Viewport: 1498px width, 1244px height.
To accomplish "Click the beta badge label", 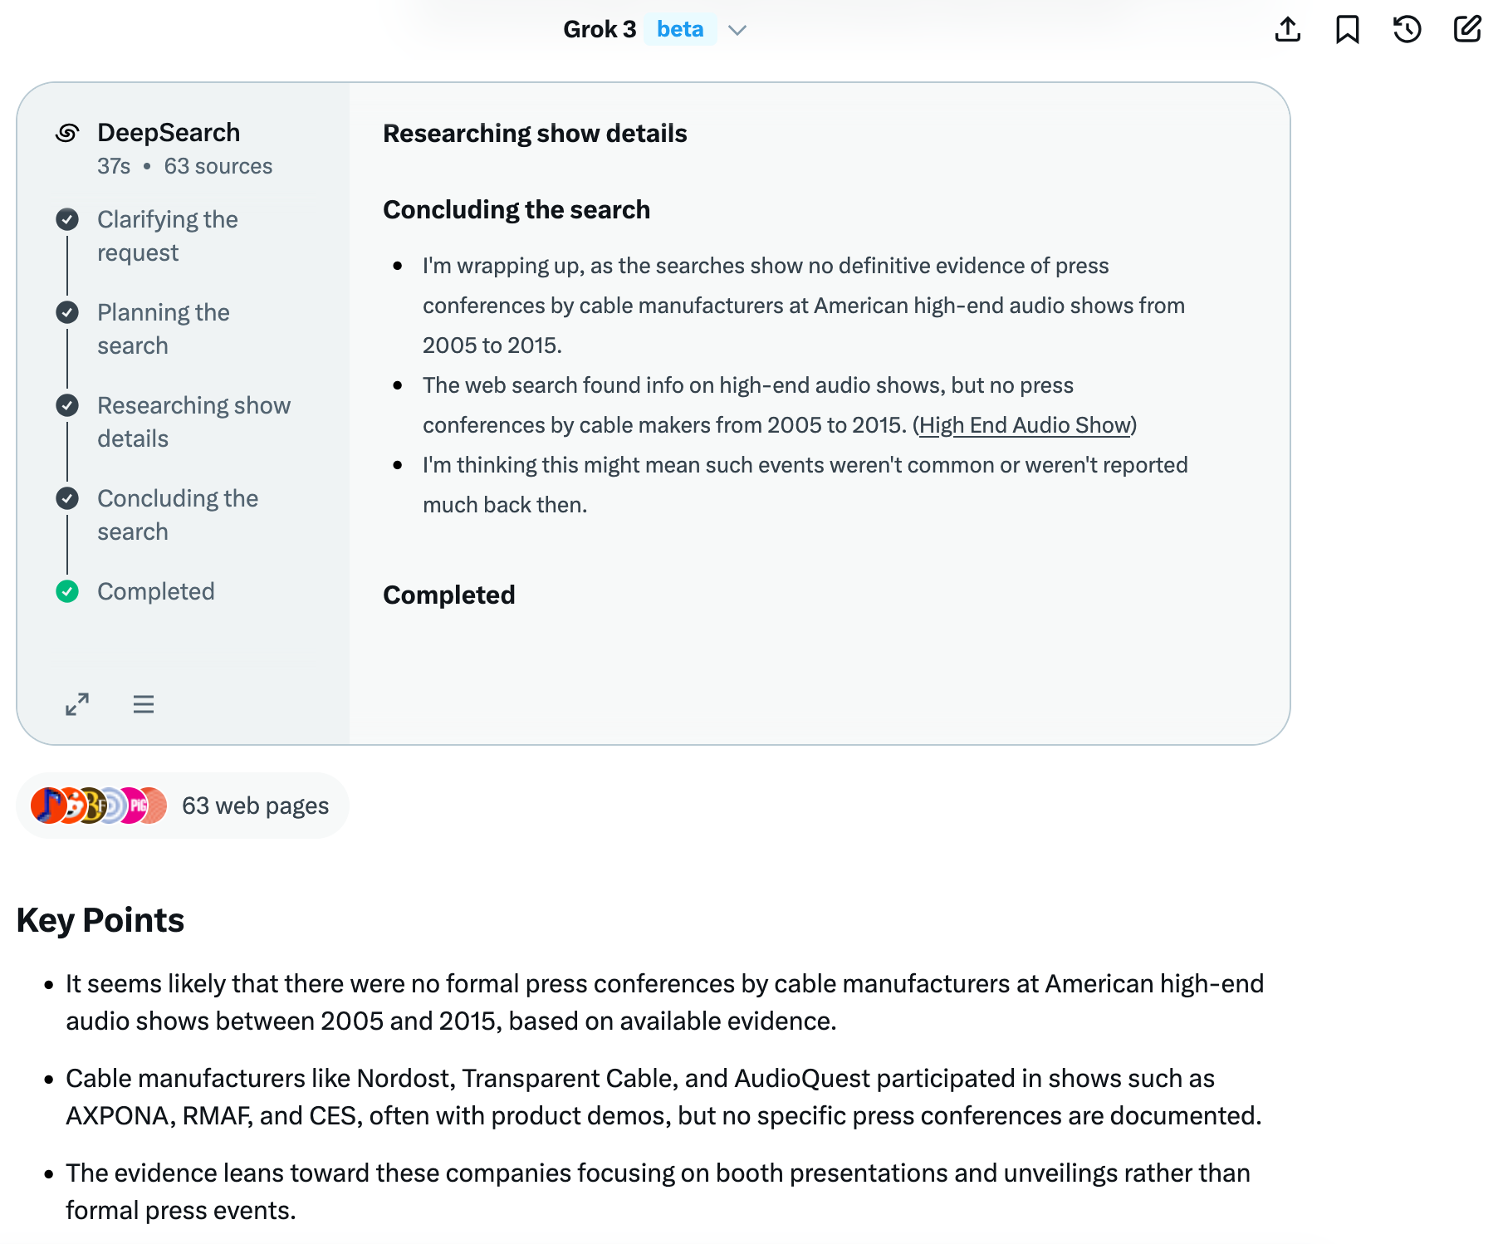I will (680, 29).
